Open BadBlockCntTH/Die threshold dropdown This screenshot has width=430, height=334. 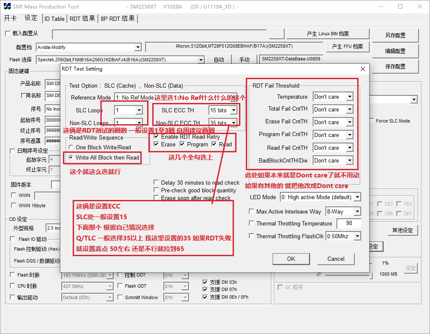point(349,160)
